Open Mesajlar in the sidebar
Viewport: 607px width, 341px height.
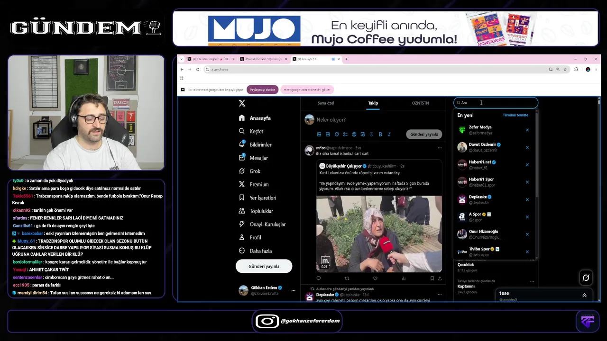(253, 158)
